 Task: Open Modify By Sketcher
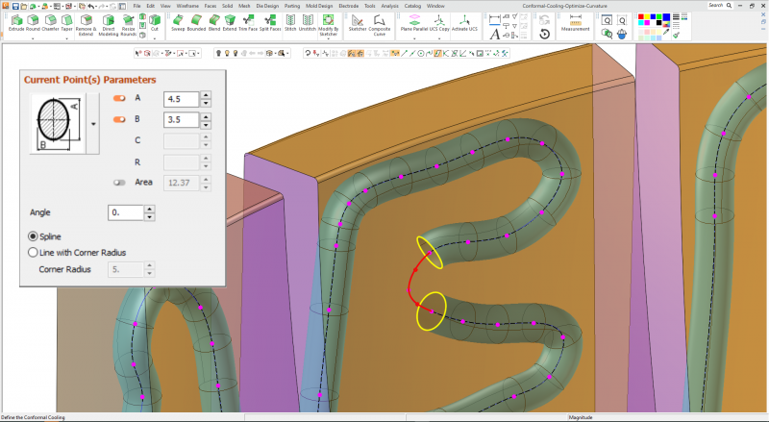point(328,26)
